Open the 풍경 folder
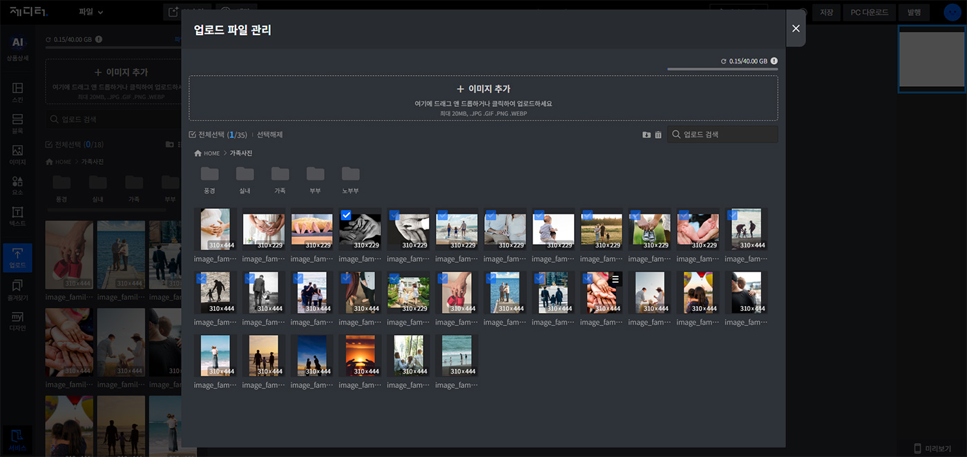The height and width of the screenshot is (457, 967). pyautogui.click(x=209, y=178)
